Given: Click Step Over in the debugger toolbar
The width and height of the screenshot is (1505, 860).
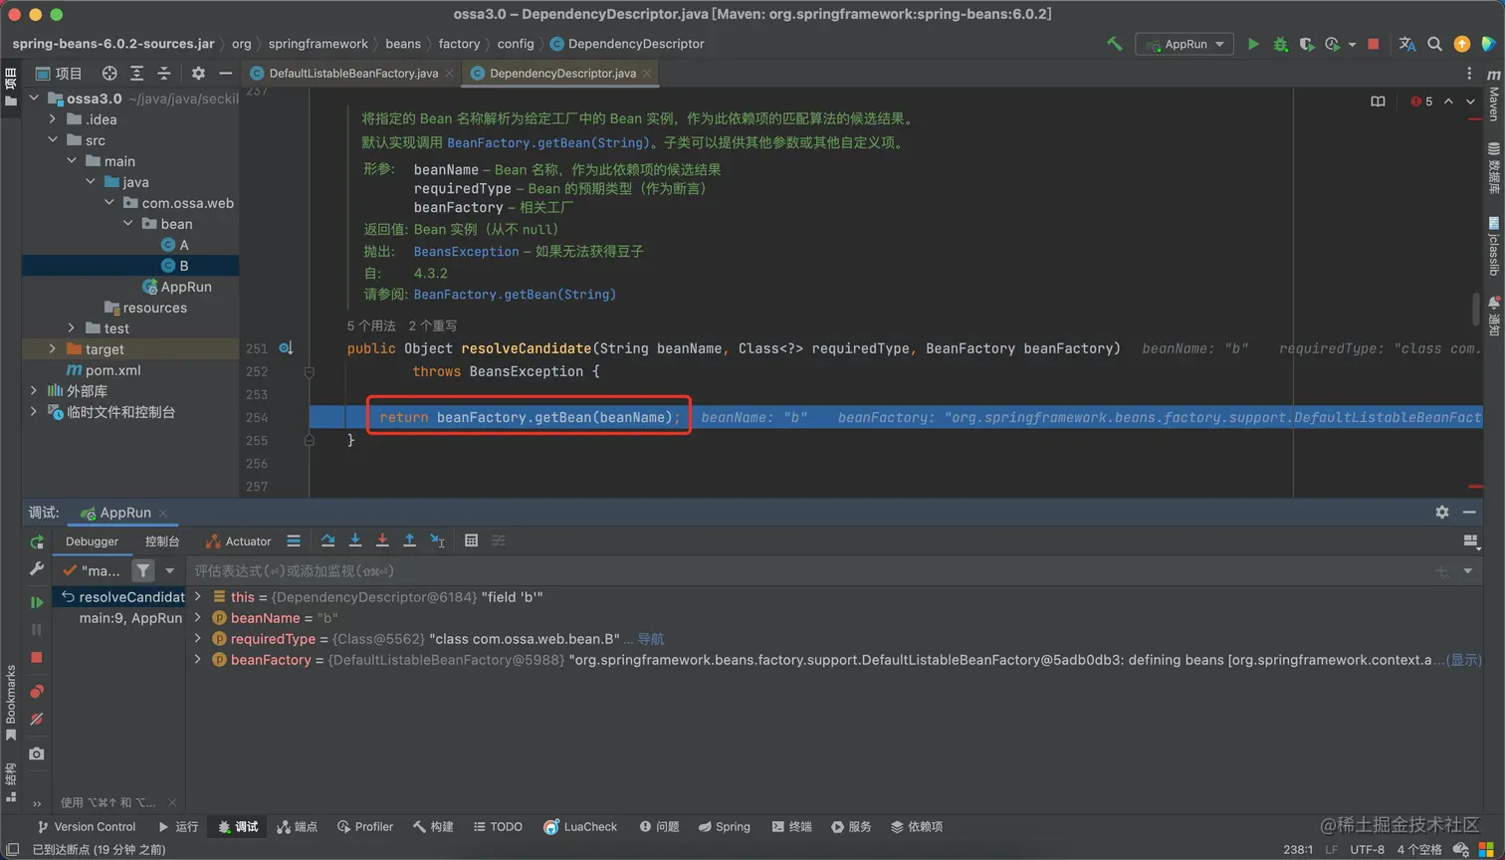Looking at the screenshot, I should 327,540.
